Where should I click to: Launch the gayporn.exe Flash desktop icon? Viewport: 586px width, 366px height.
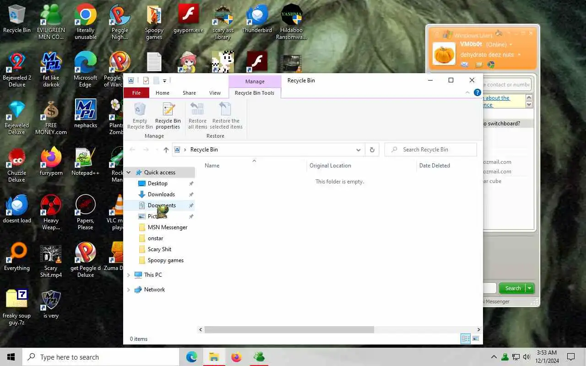pos(188,19)
